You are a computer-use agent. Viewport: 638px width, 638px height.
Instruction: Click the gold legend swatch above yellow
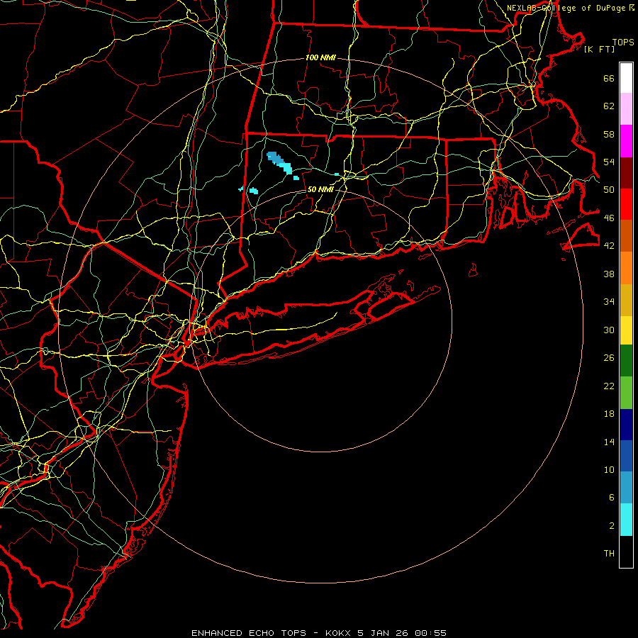tap(626, 300)
